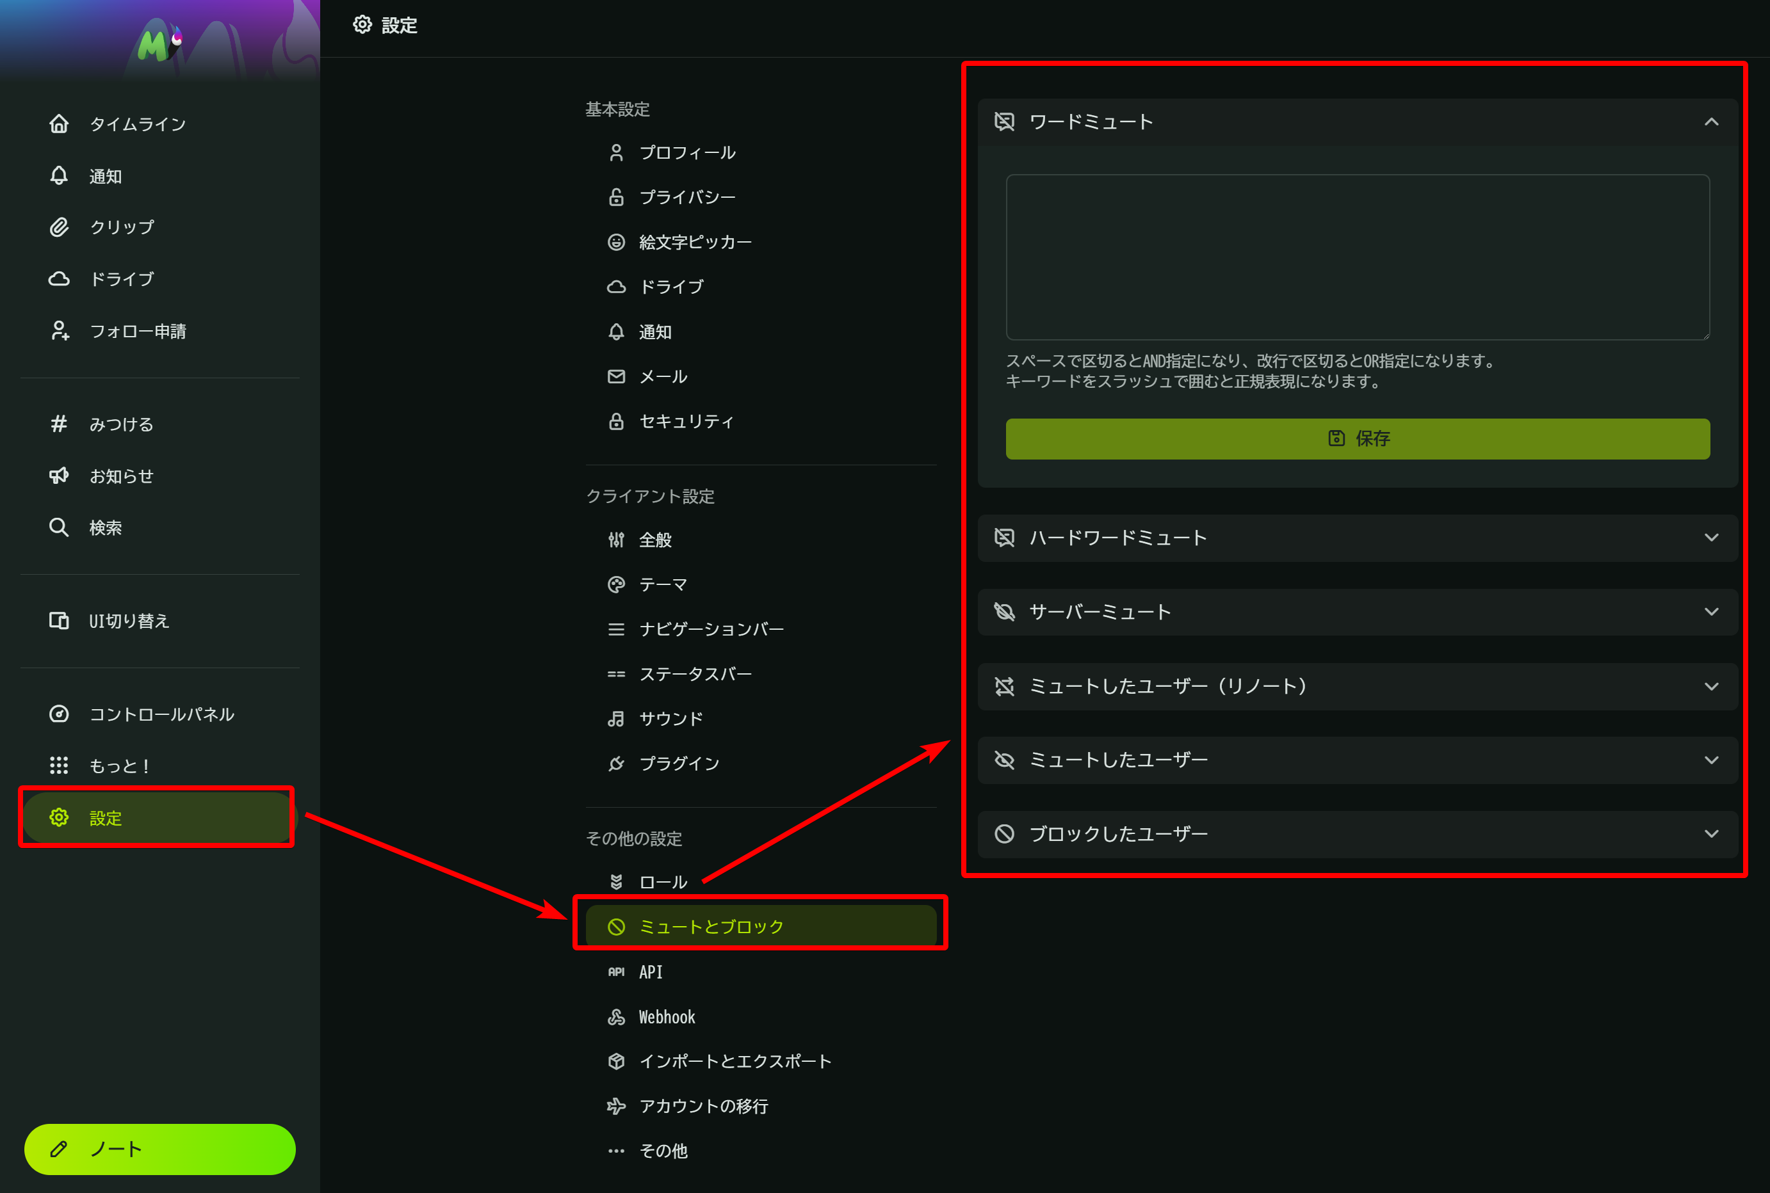Click the palette icon for テーマ

616,584
